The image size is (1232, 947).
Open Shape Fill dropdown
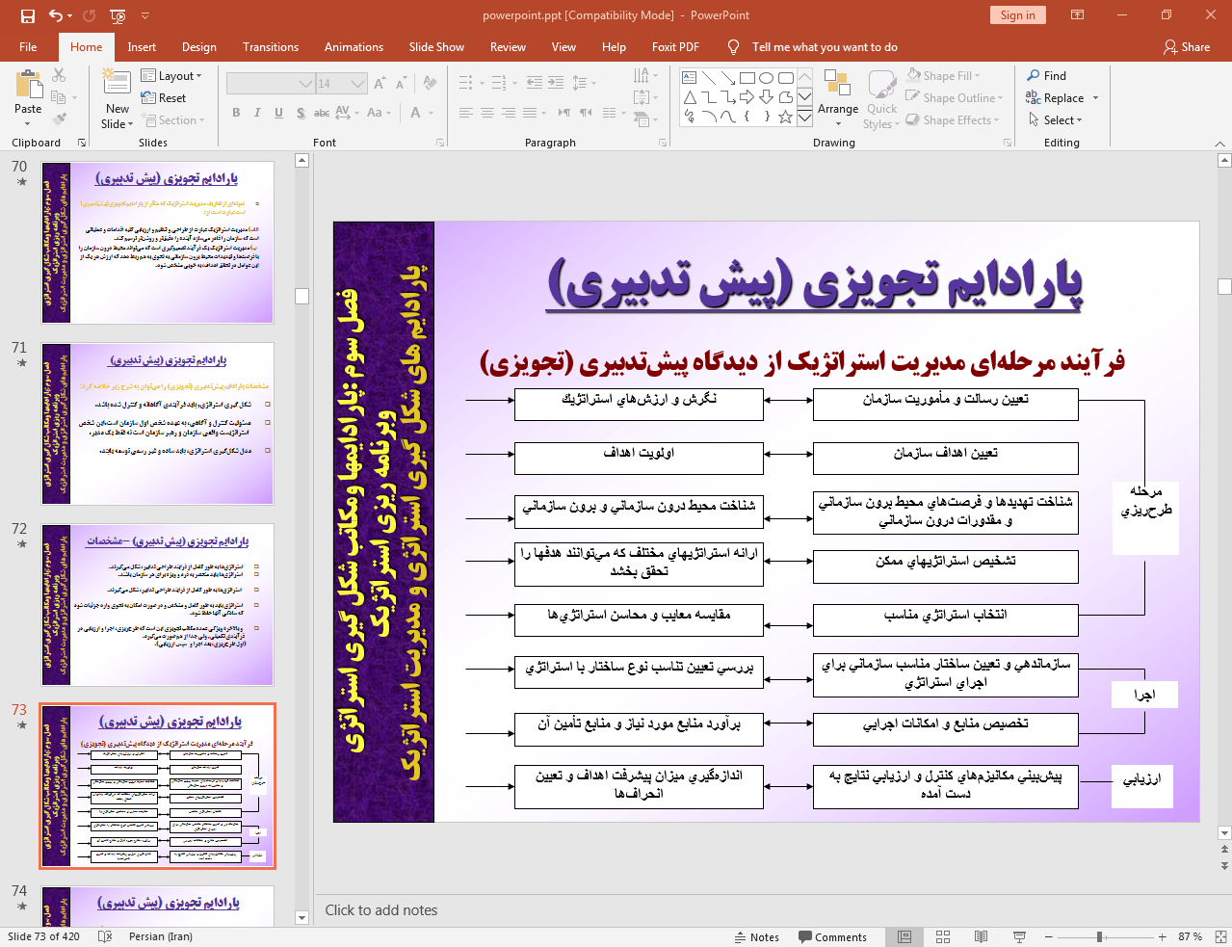(943, 75)
